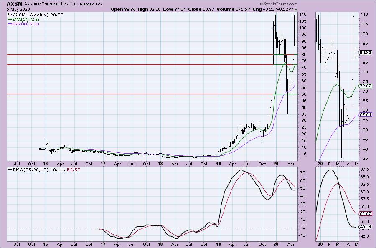Click the Chg +0.20 (+0.22%) value

click(x=273, y=9)
